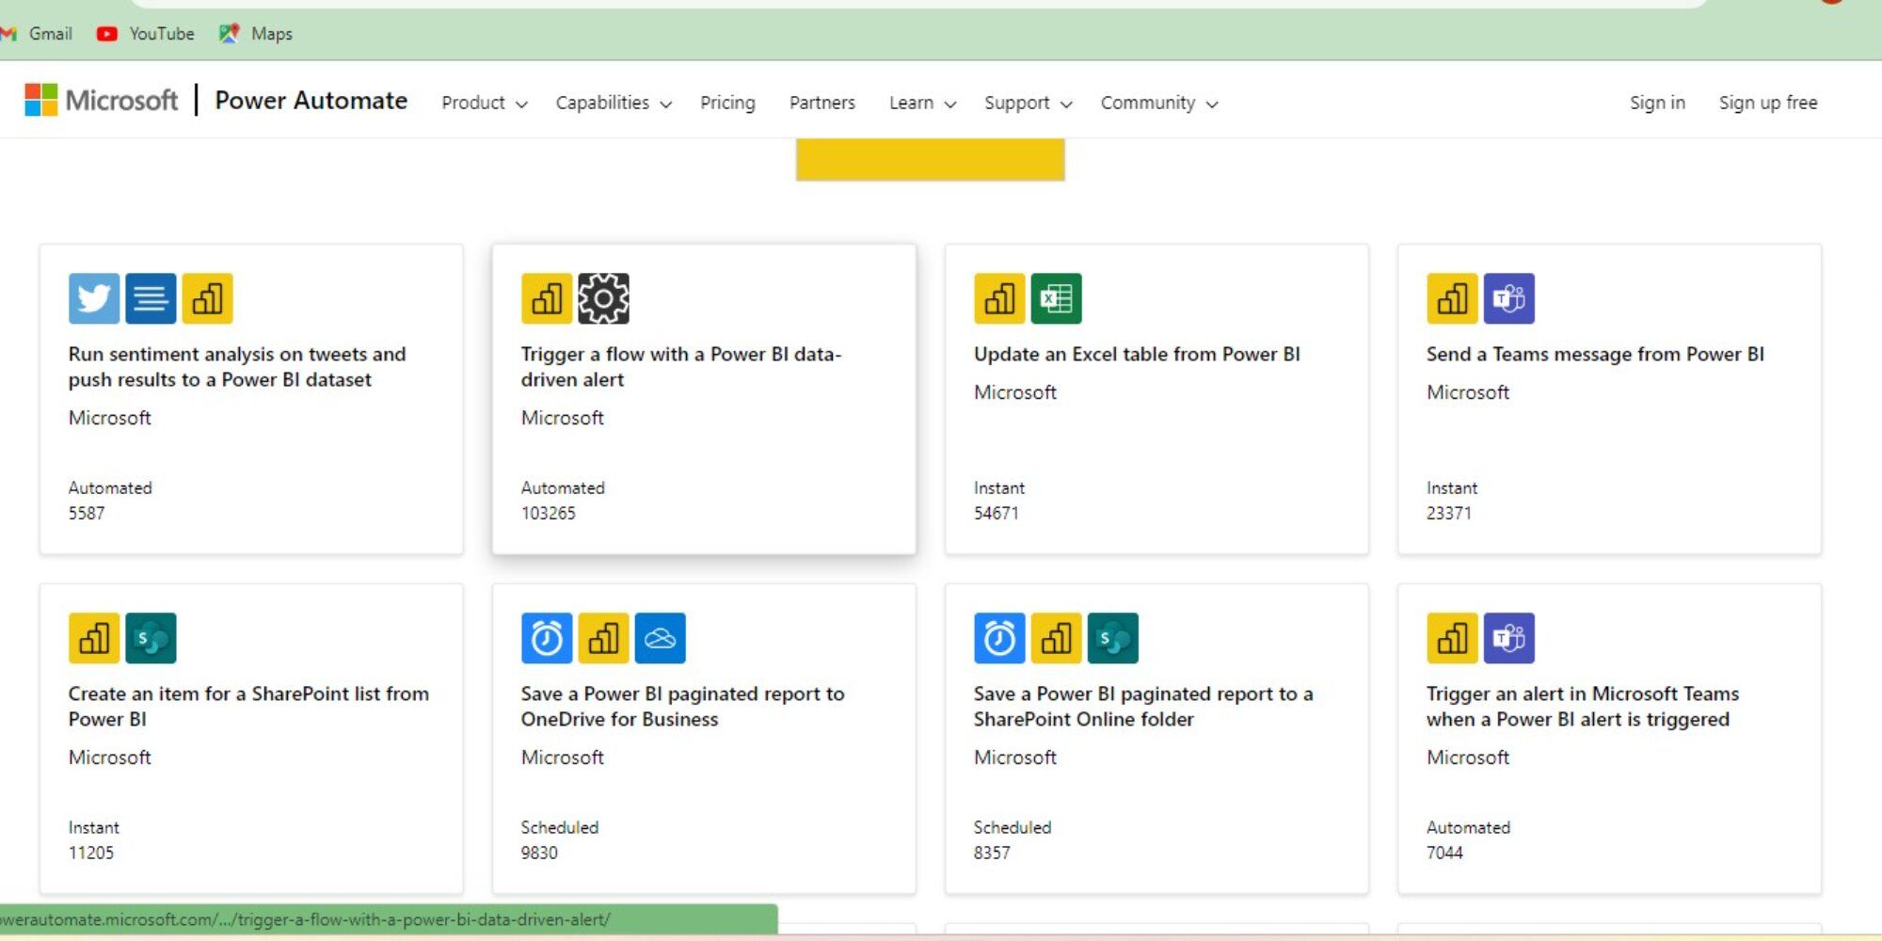The image size is (1882, 941).
Task: Click Power BI icon on Send Teams message card
Action: click(x=1452, y=298)
